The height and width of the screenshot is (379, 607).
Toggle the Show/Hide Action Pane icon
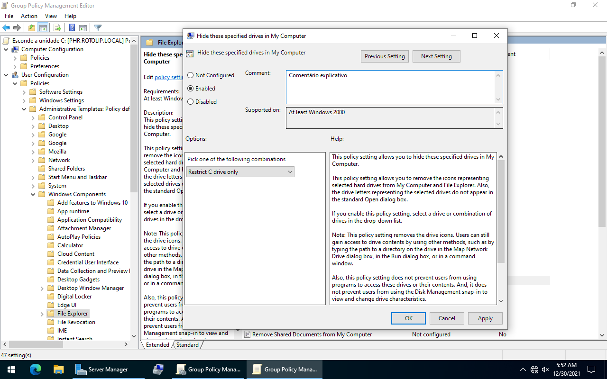pyautogui.click(x=83, y=27)
